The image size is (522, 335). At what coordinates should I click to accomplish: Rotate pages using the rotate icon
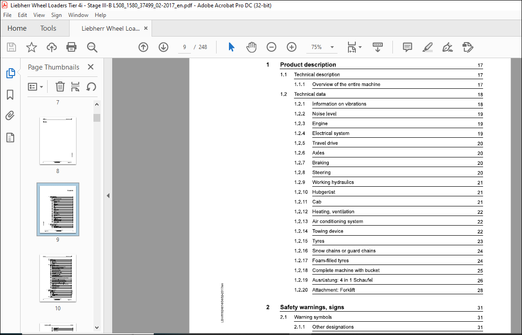coord(91,87)
